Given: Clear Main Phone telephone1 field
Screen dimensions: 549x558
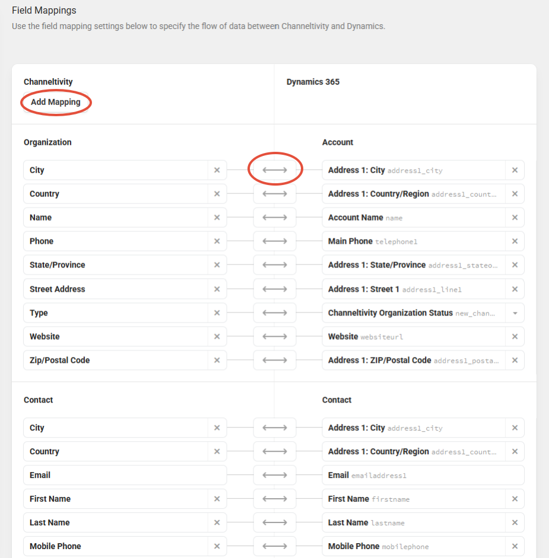Looking at the screenshot, I should pos(515,241).
